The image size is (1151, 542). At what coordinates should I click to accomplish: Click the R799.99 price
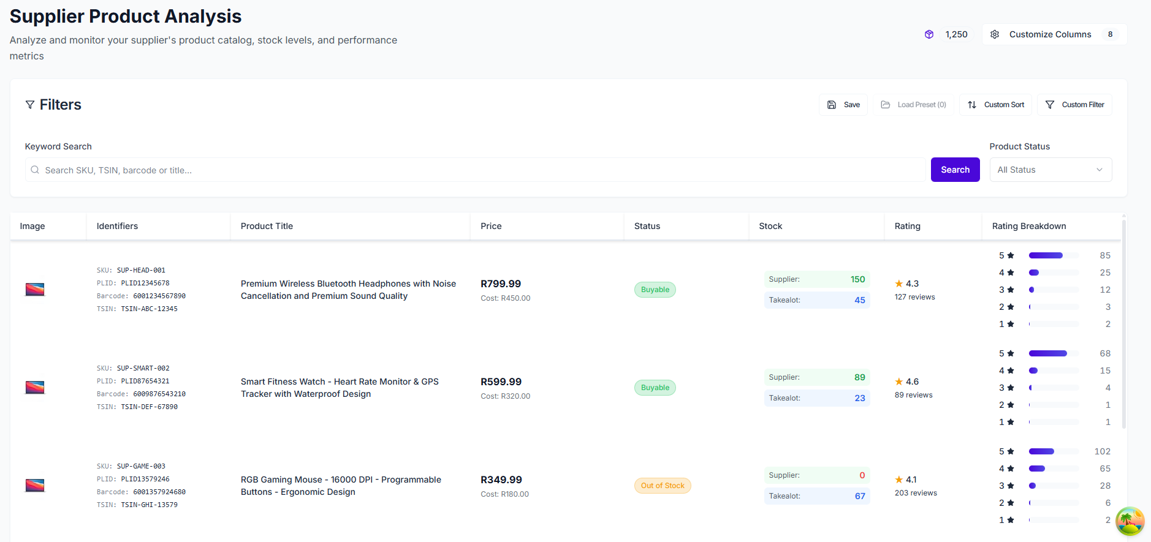click(501, 284)
